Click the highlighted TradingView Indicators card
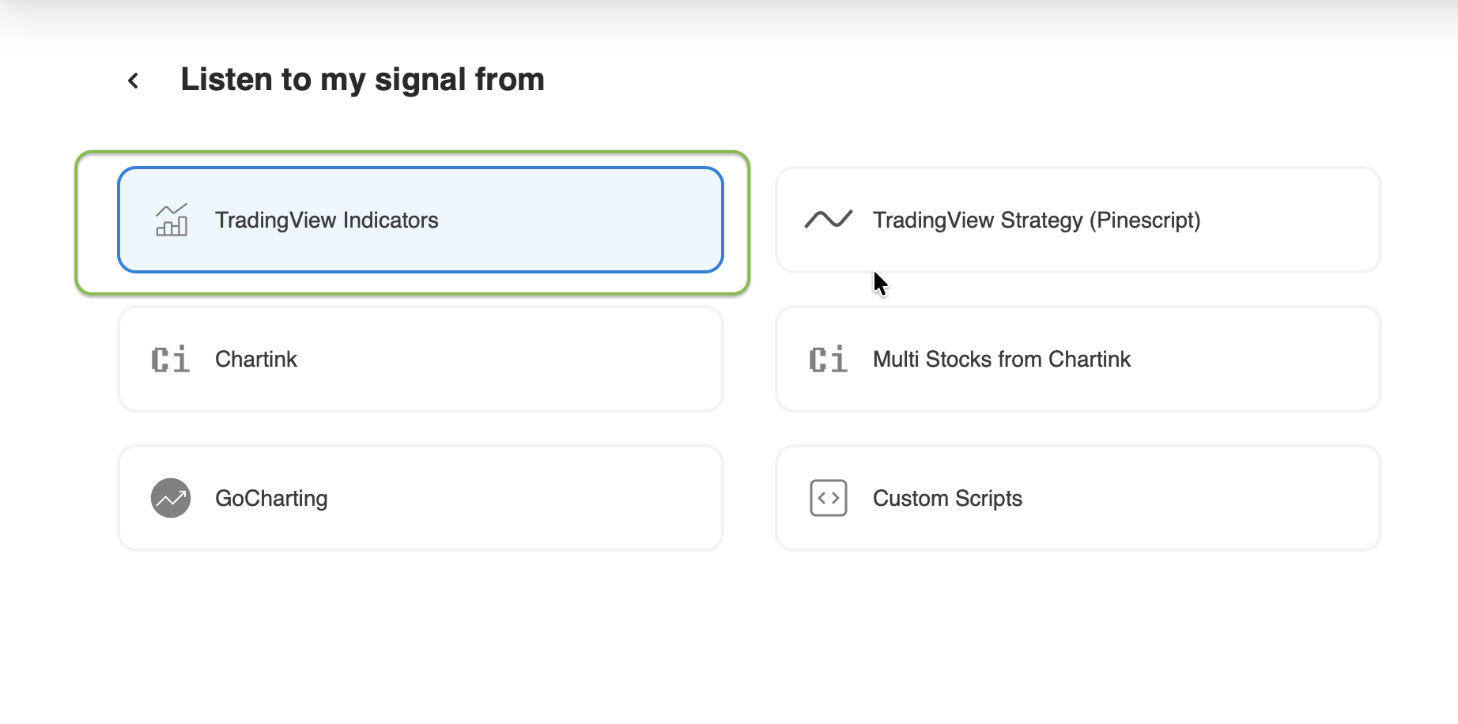 click(x=420, y=220)
